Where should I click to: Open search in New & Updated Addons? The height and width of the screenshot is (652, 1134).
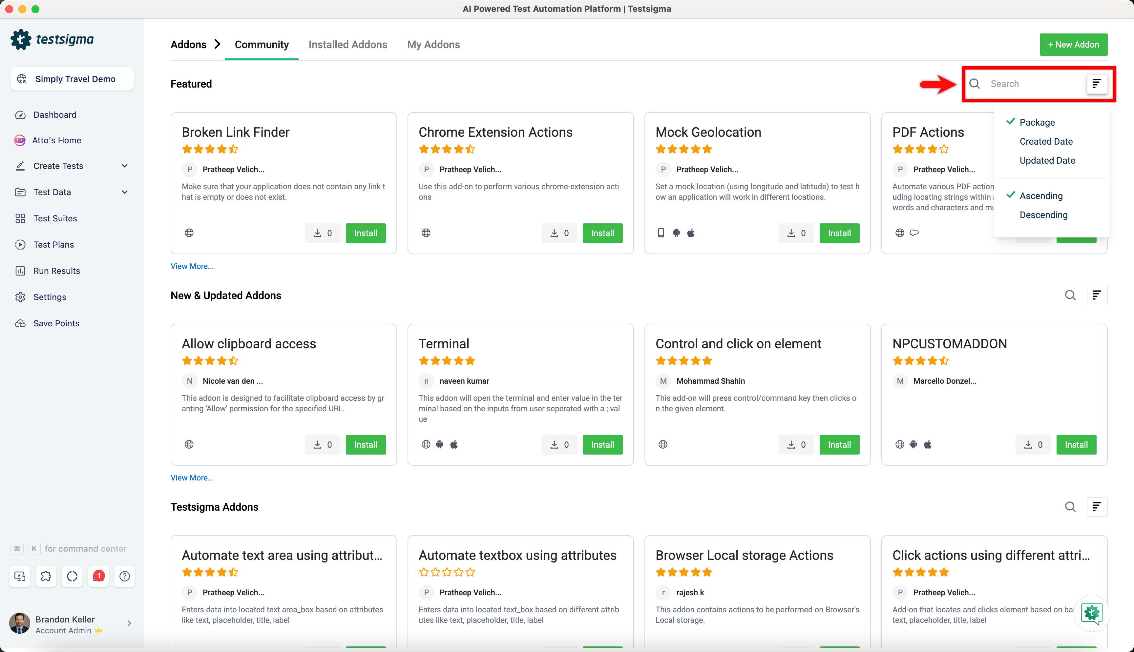1070,295
